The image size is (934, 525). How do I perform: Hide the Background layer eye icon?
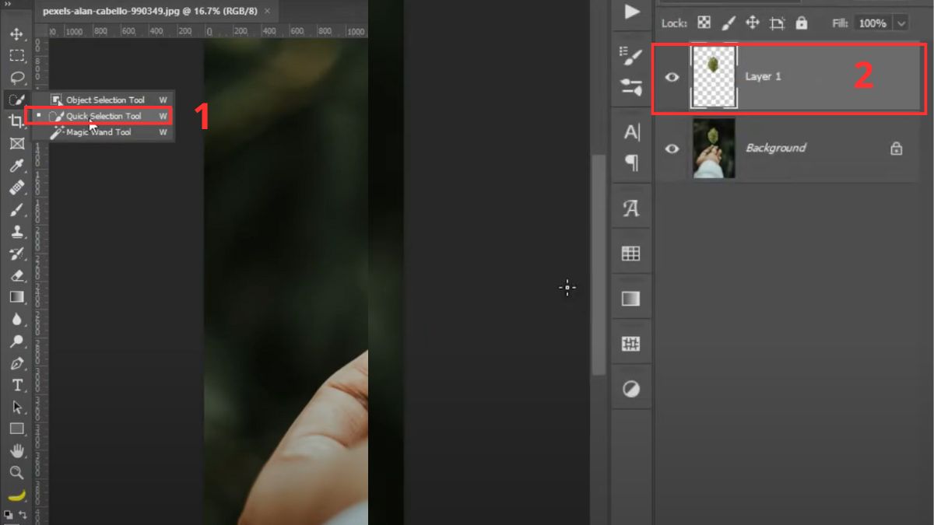click(672, 149)
